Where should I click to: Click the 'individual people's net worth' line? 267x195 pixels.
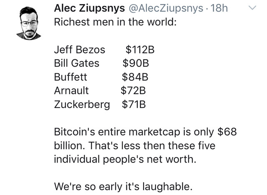click(125, 160)
